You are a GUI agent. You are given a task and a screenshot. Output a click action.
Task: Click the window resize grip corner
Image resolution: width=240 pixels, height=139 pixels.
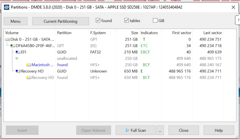pyautogui.click(x=236, y=137)
